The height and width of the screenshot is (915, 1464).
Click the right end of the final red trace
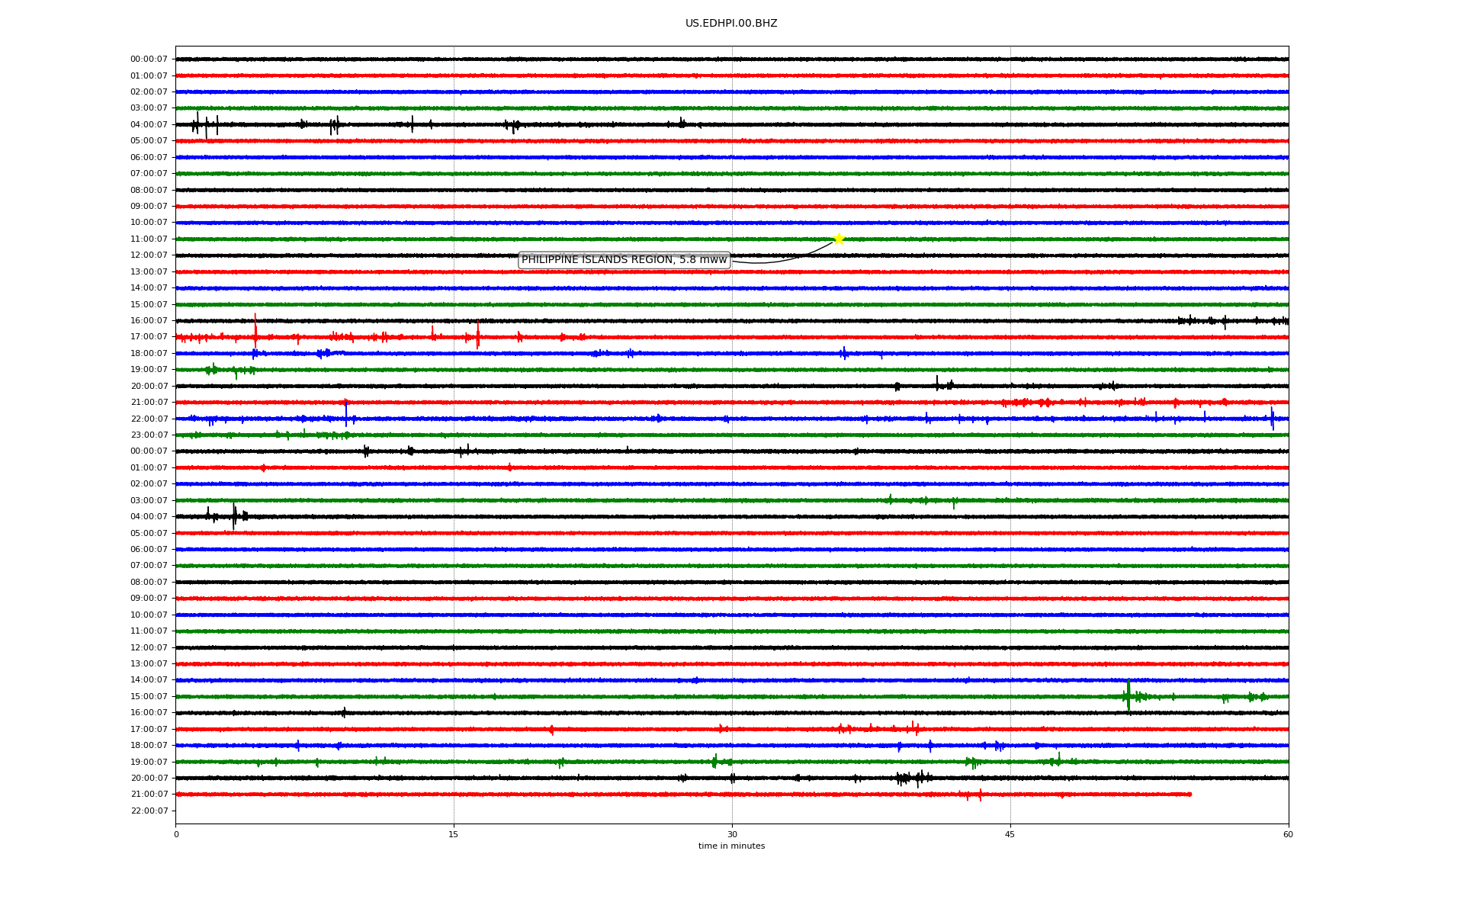(1189, 795)
